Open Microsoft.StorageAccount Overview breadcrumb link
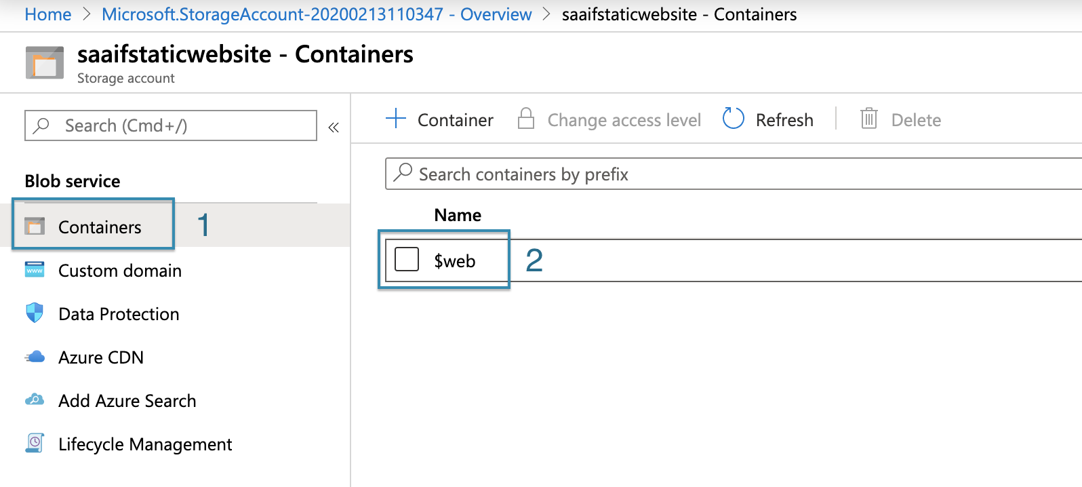 [x=317, y=14]
